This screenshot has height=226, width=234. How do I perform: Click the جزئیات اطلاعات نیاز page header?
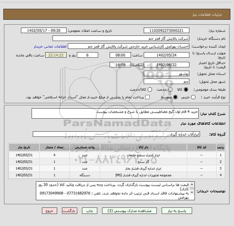tap(207, 15)
